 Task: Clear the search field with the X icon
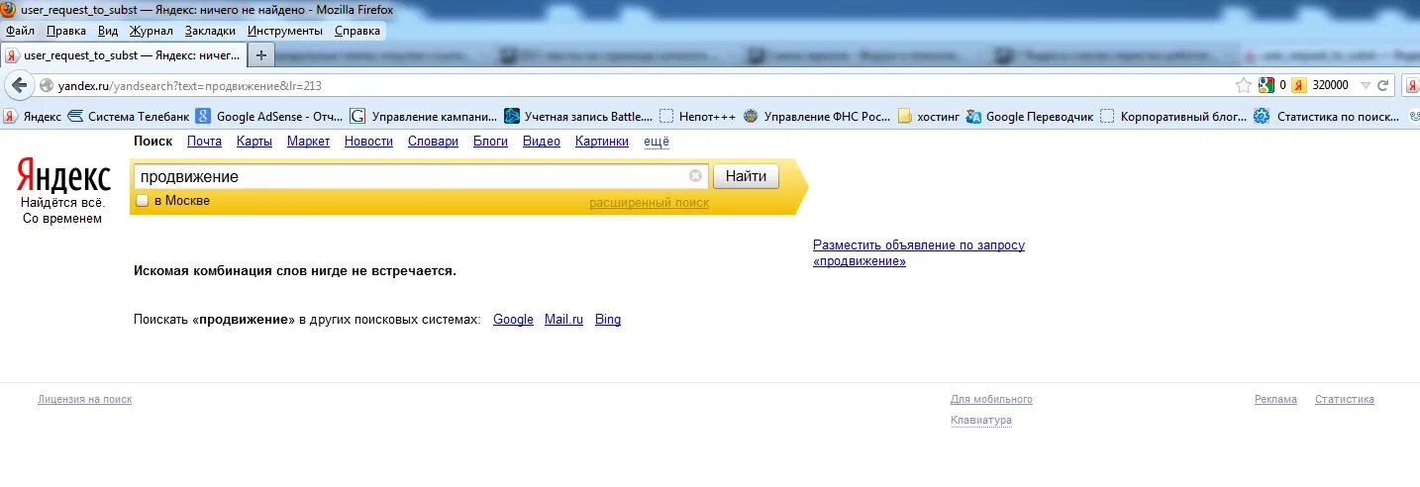[695, 176]
